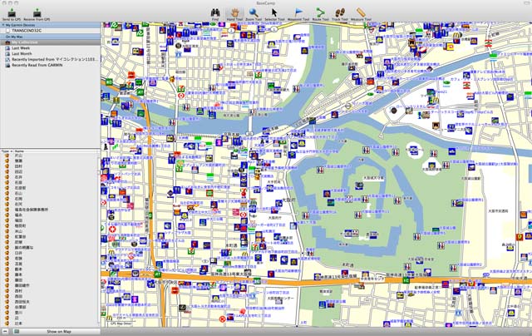Click the Send to GPS toolbar icon
532x336 pixels.
click(x=12, y=13)
